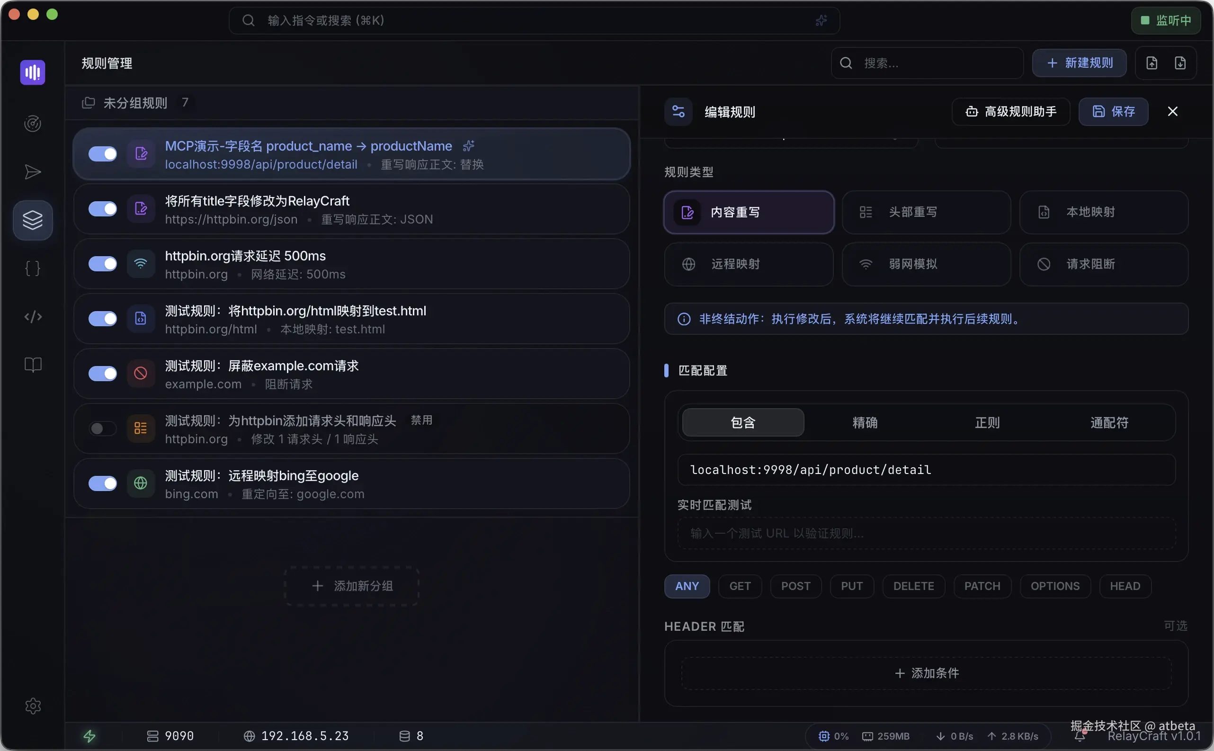Select the send/requests tool in the sidebar
The height and width of the screenshot is (751, 1214).
[32, 172]
